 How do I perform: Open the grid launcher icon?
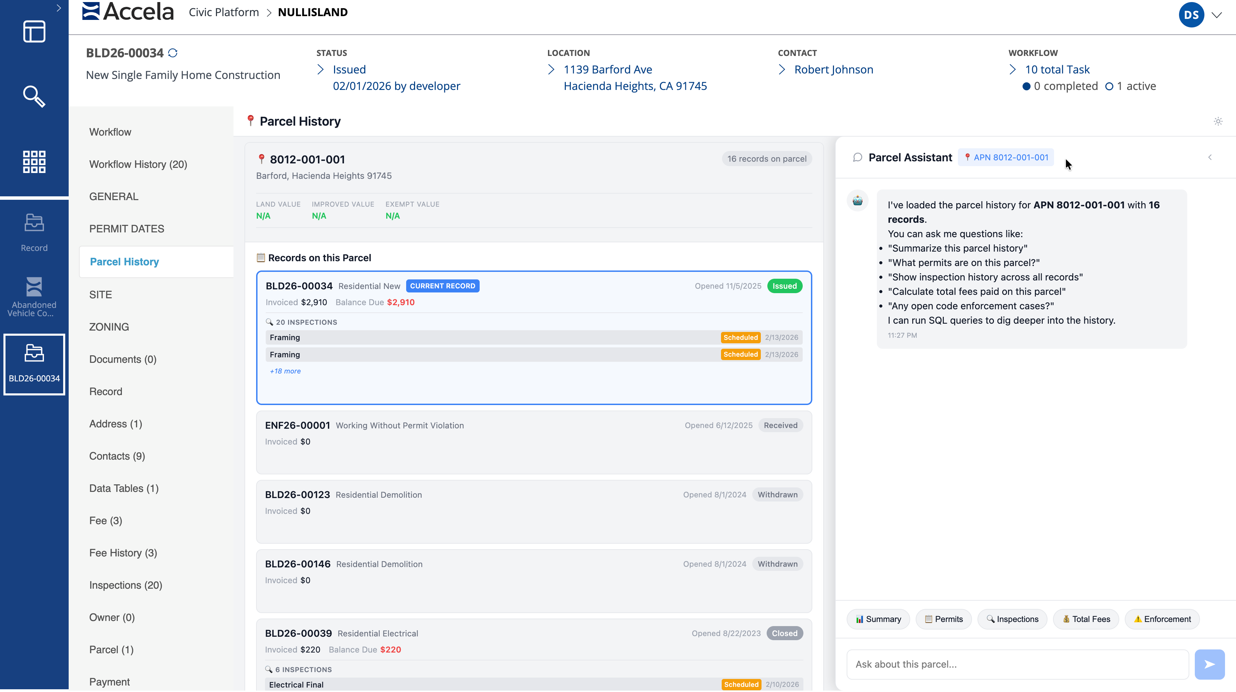(x=34, y=162)
